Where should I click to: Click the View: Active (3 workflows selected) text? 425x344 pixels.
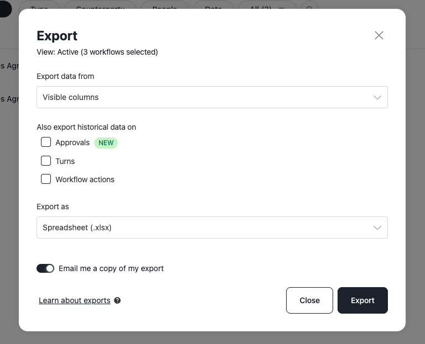point(97,52)
